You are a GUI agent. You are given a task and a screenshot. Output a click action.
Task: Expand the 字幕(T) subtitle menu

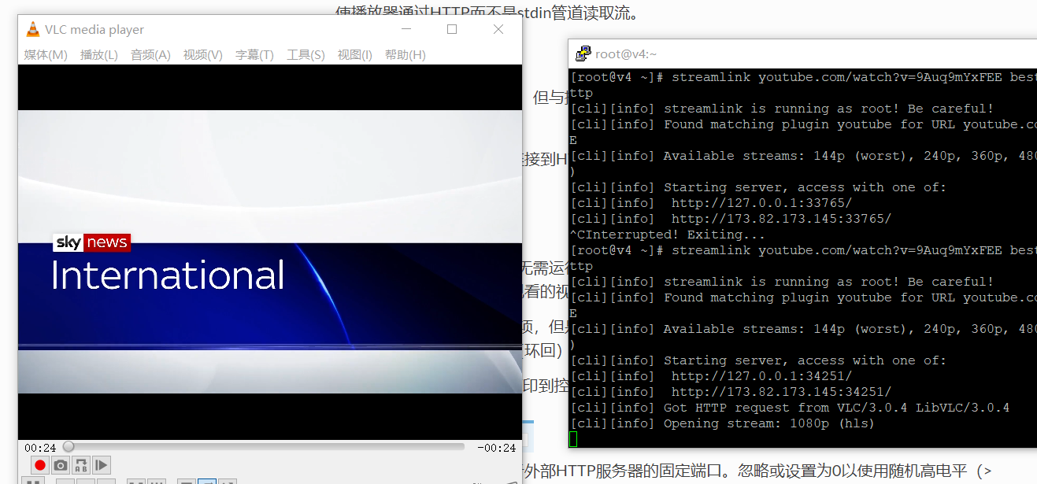[x=254, y=54]
